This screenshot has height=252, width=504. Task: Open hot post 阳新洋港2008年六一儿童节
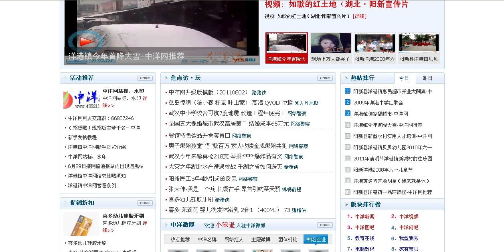coord(383,170)
